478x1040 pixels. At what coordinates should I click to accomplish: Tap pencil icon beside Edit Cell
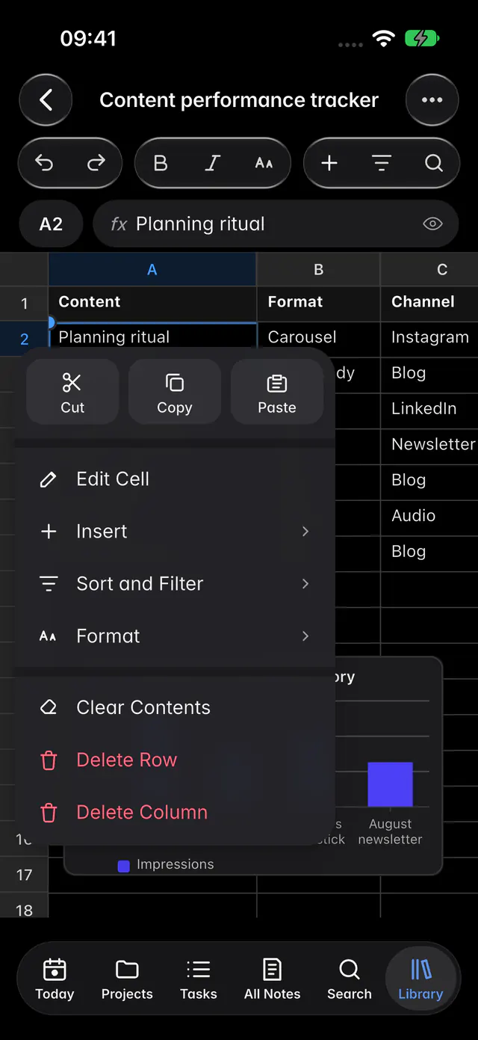(49, 479)
